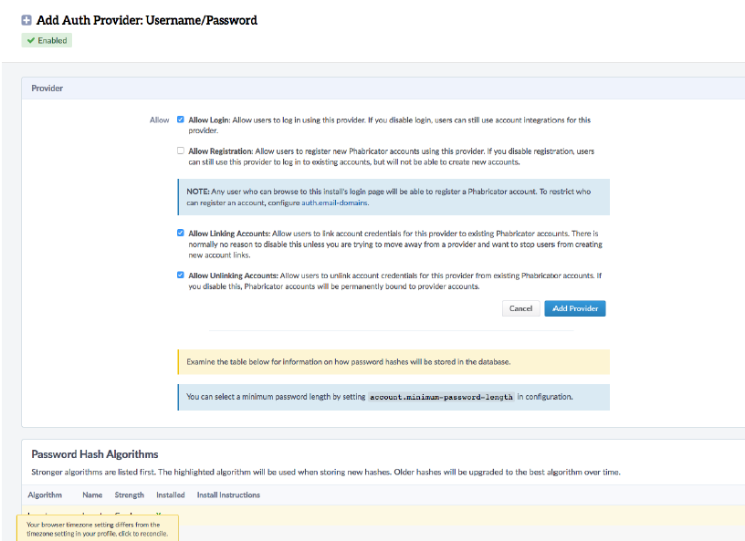Click the NOTE about registering Phabricator accounts

click(393, 197)
